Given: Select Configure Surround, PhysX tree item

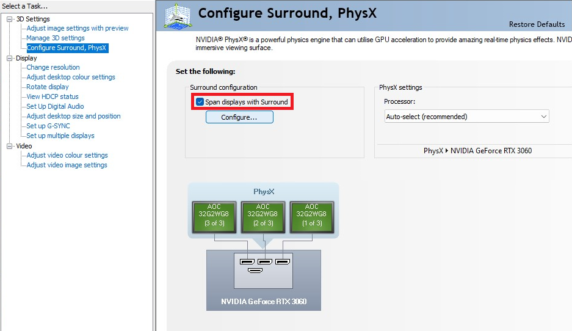Looking at the screenshot, I should pos(67,48).
